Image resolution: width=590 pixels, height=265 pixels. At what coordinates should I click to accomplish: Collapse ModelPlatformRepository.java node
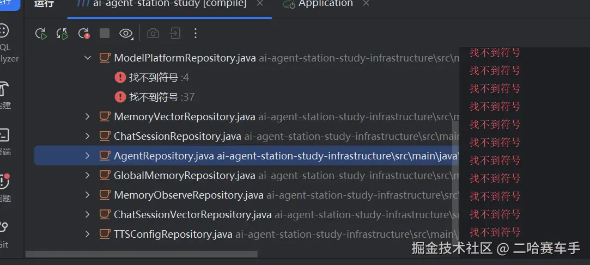87,58
